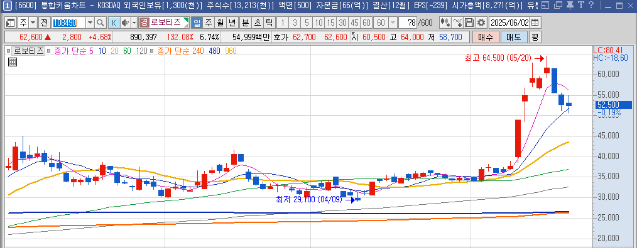The height and width of the screenshot is (248, 637).
Task: Choose the 10 interval button
Action: 319,23
